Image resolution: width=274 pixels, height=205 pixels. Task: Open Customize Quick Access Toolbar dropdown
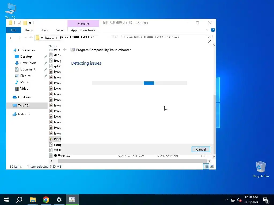(30, 23)
